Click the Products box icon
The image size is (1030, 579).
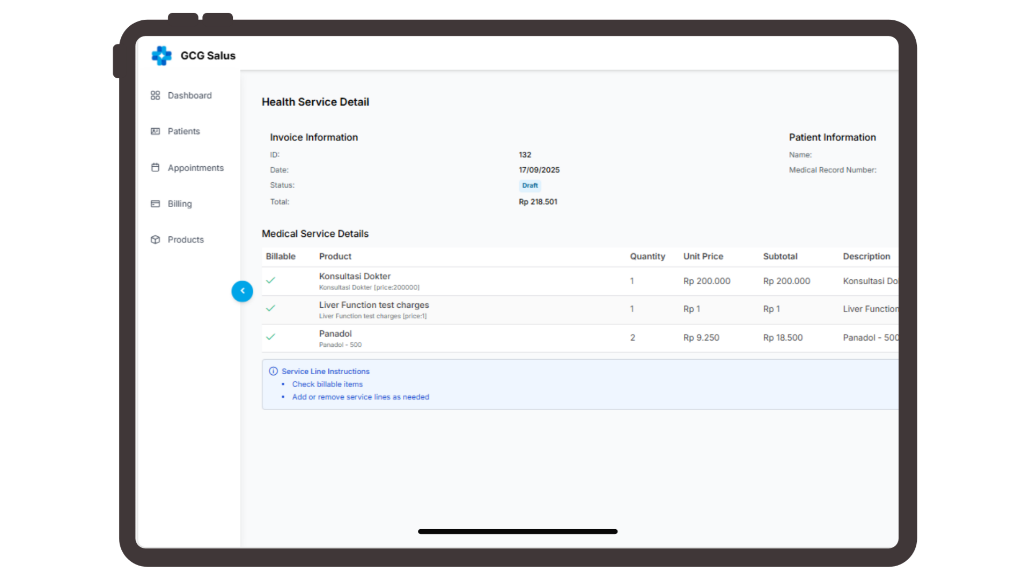coord(156,240)
